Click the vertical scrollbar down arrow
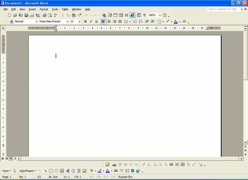Viewport: 248px width, 180px height. pos(245,142)
